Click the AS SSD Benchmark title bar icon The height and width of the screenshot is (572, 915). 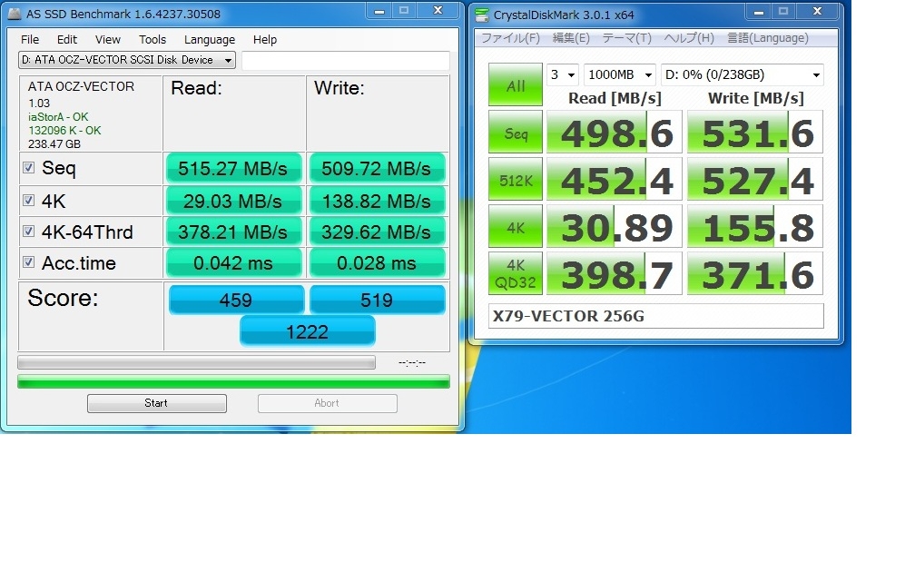(x=14, y=14)
